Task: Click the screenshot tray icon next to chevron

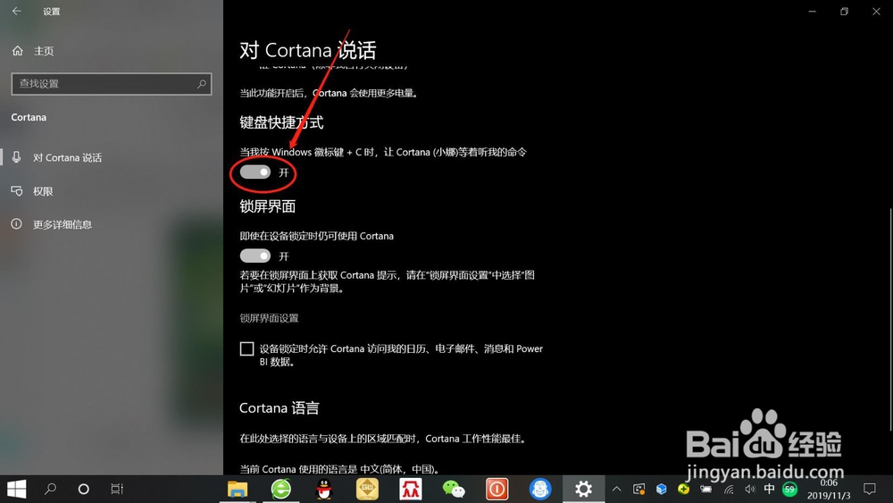Action: [x=639, y=489]
